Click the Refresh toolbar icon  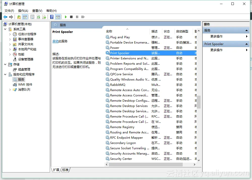pyautogui.click(x=38, y=17)
